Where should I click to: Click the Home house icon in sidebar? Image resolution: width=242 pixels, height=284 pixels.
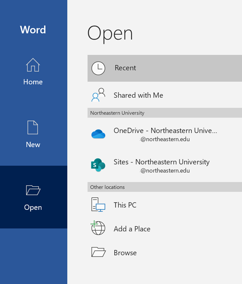(x=33, y=65)
